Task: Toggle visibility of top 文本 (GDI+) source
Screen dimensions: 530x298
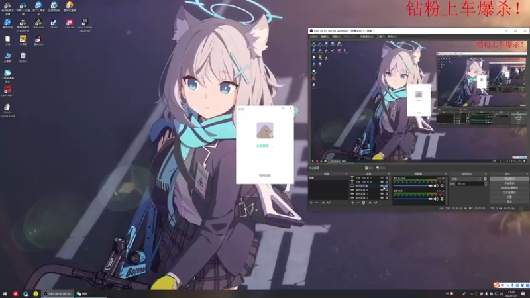Action: [x=382, y=178]
